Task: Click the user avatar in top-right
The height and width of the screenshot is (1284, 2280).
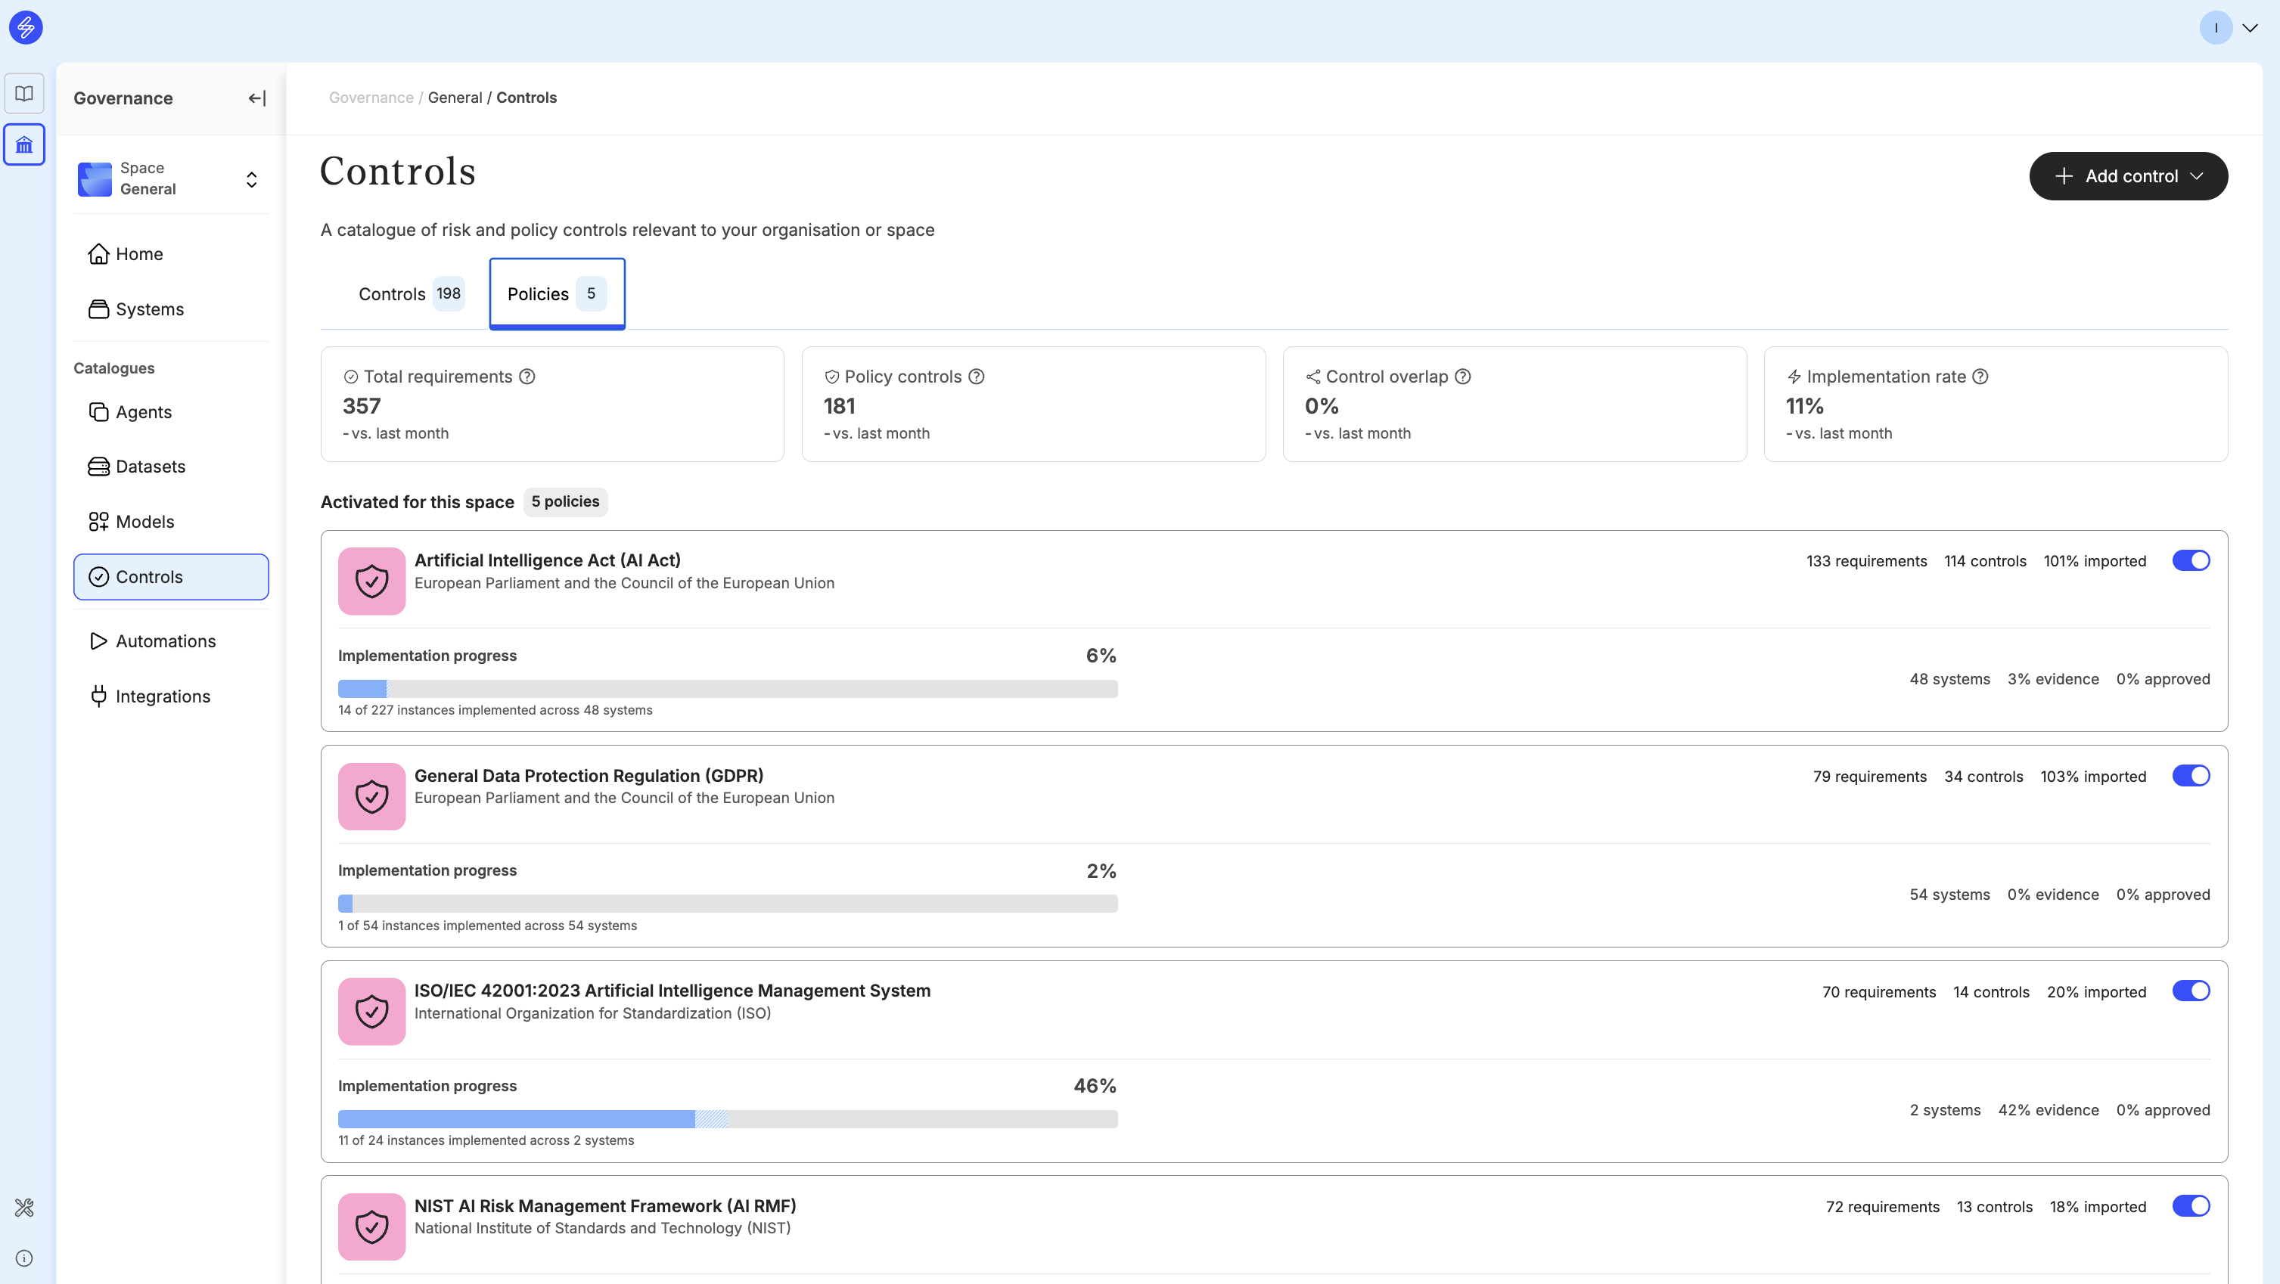Action: 2216,27
